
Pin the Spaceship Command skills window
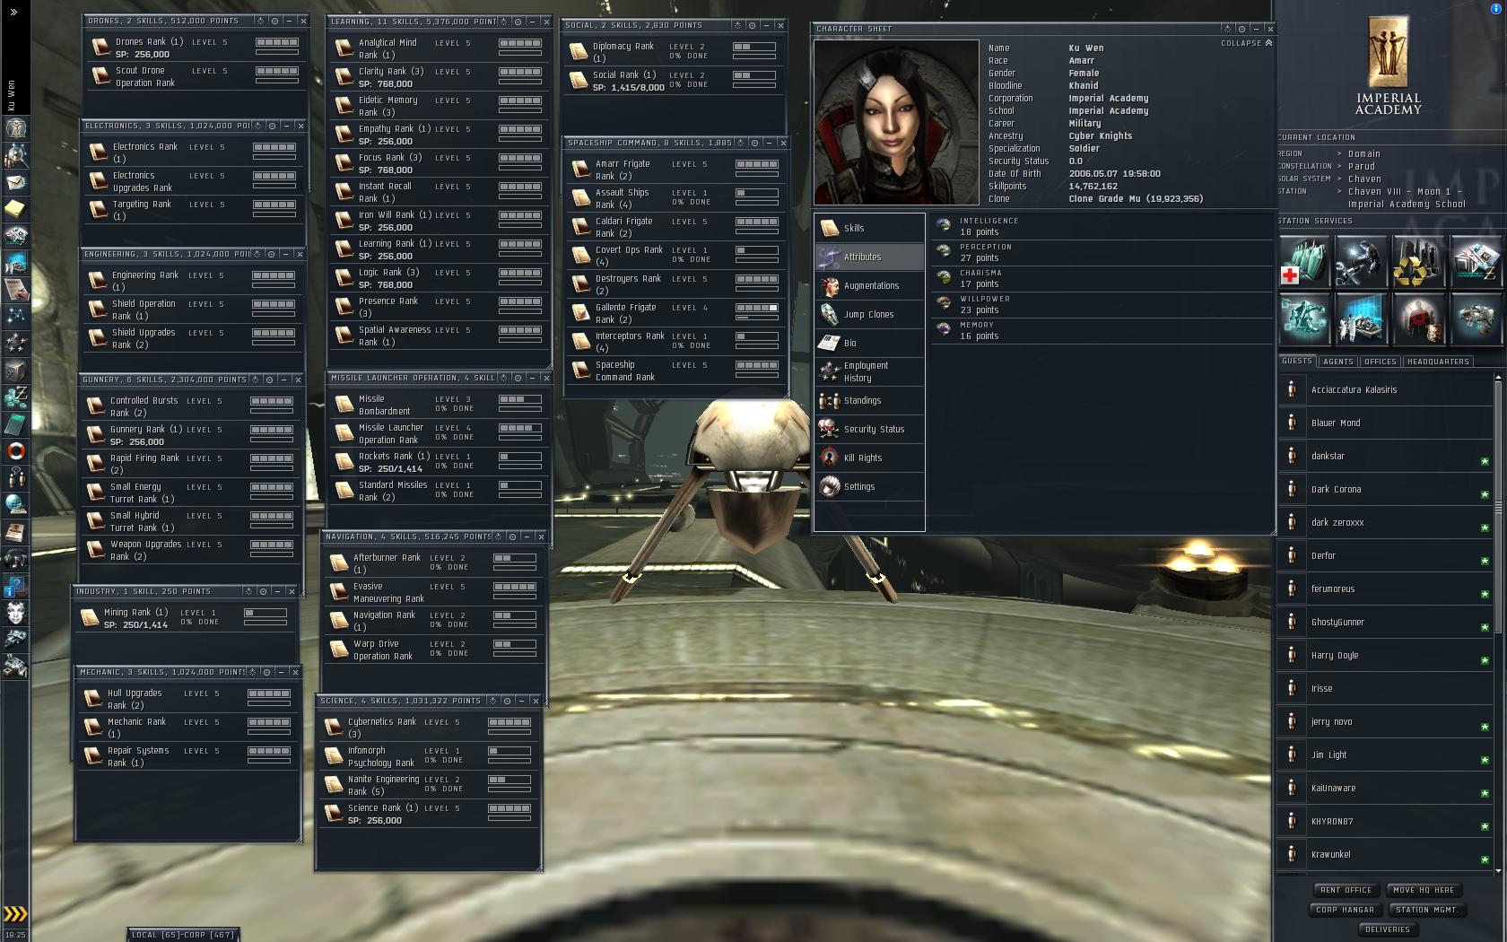(x=754, y=143)
